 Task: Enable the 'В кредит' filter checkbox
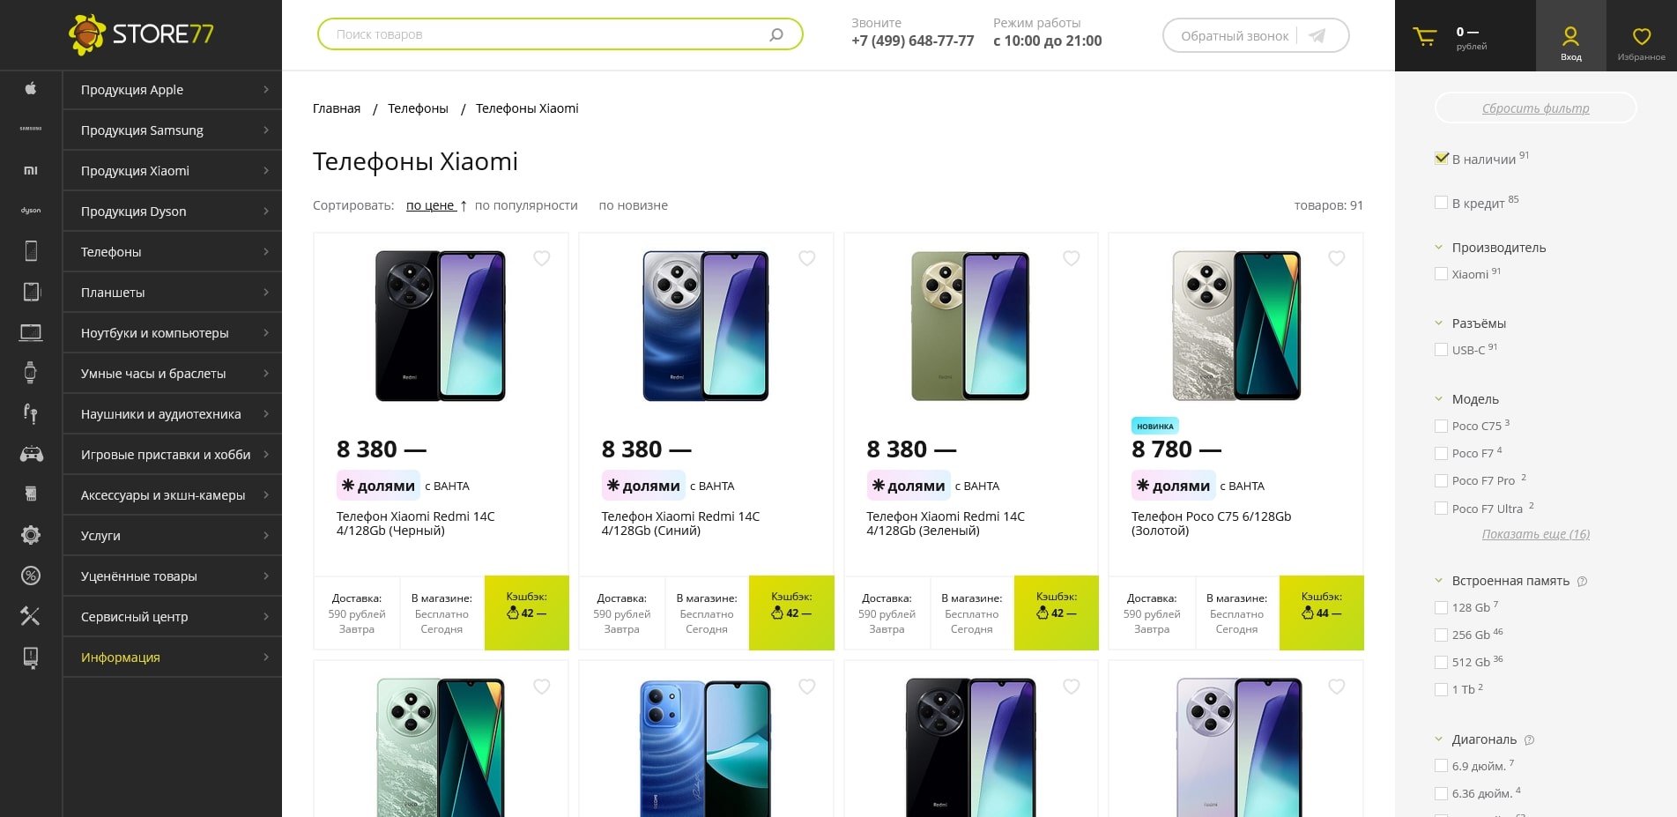pos(1442,202)
